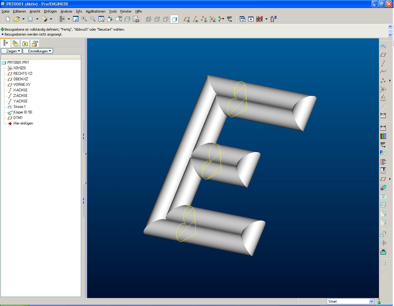The image size is (394, 306).
Task: Select DTM1 in the model tree
Action: point(18,118)
